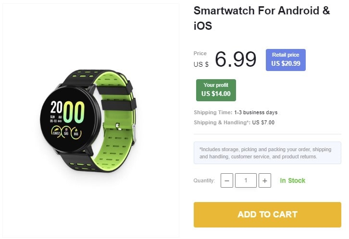
Task: Click the storage and packing info note
Action: click(267, 153)
